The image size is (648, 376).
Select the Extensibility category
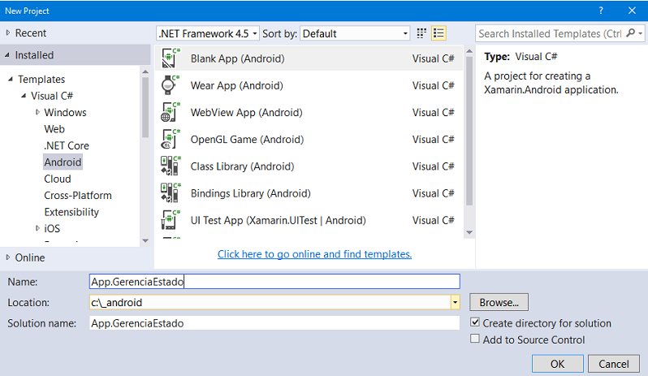coord(71,212)
